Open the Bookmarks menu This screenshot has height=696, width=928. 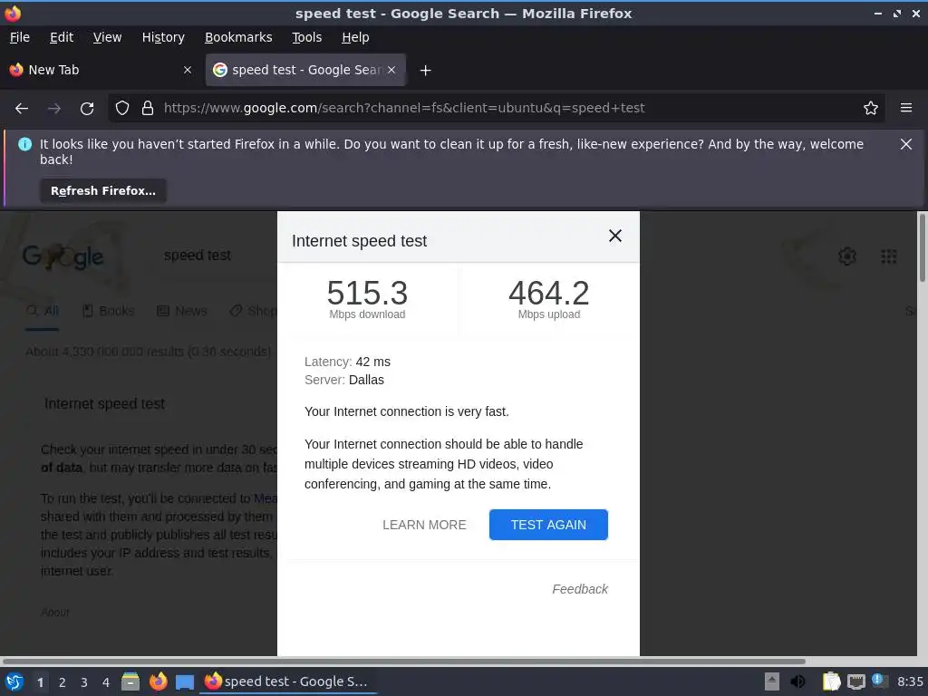pos(238,37)
